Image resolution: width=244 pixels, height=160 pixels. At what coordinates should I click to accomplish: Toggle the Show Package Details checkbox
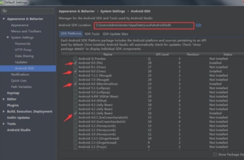(x=215, y=154)
